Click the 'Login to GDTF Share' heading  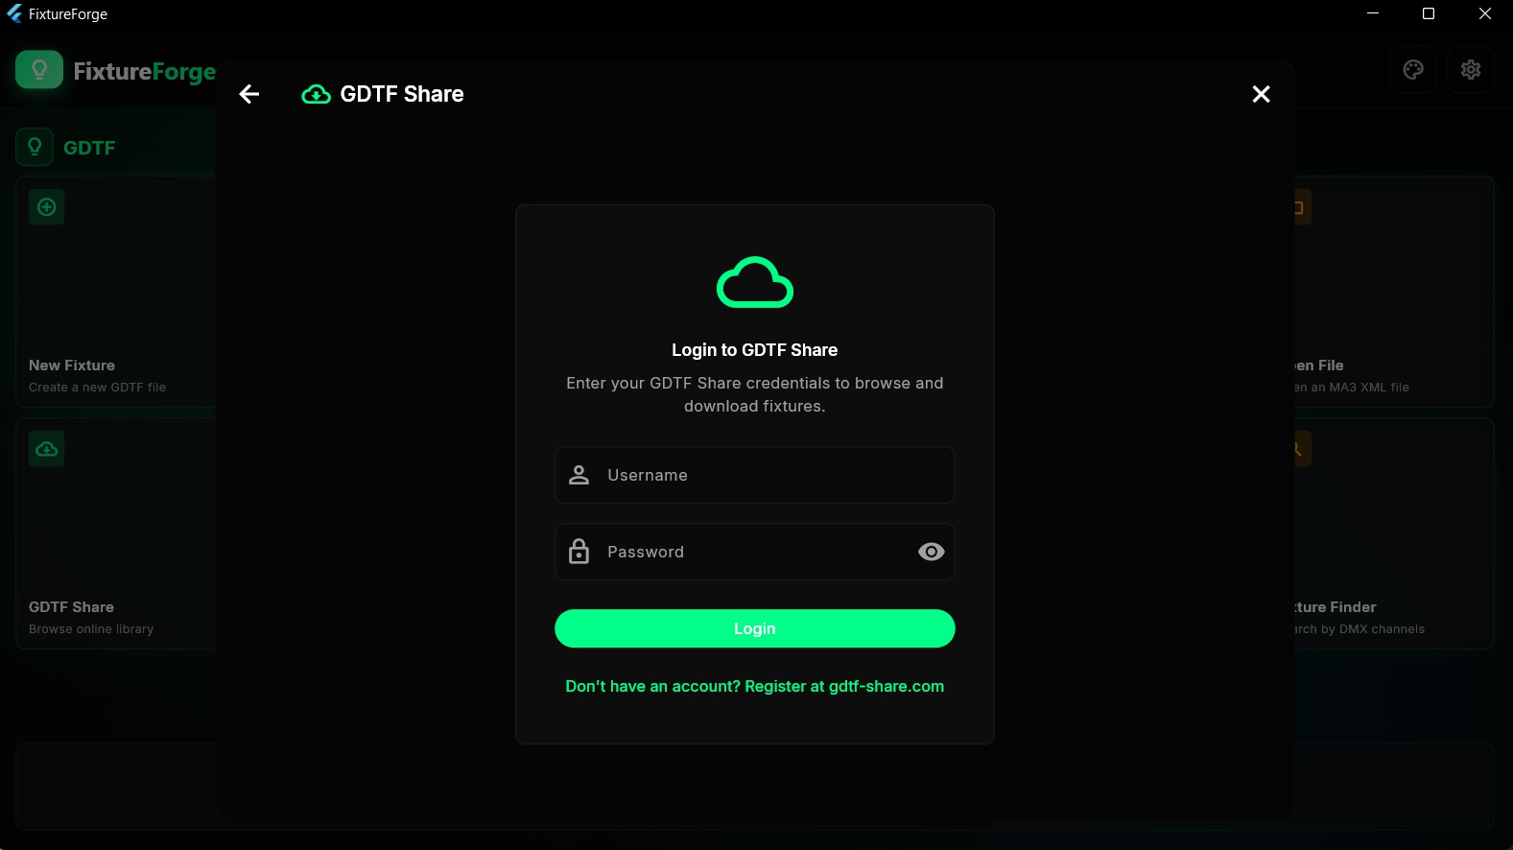[x=755, y=350]
